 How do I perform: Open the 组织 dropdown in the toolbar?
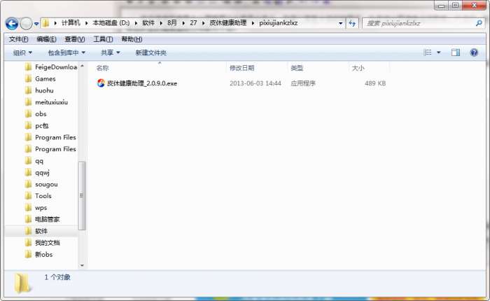[22, 52]
